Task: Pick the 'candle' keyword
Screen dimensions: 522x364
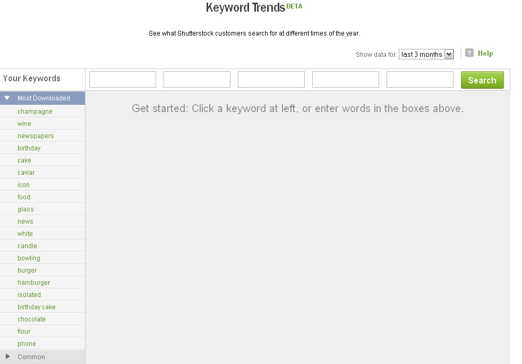Action: pos(27,246)
